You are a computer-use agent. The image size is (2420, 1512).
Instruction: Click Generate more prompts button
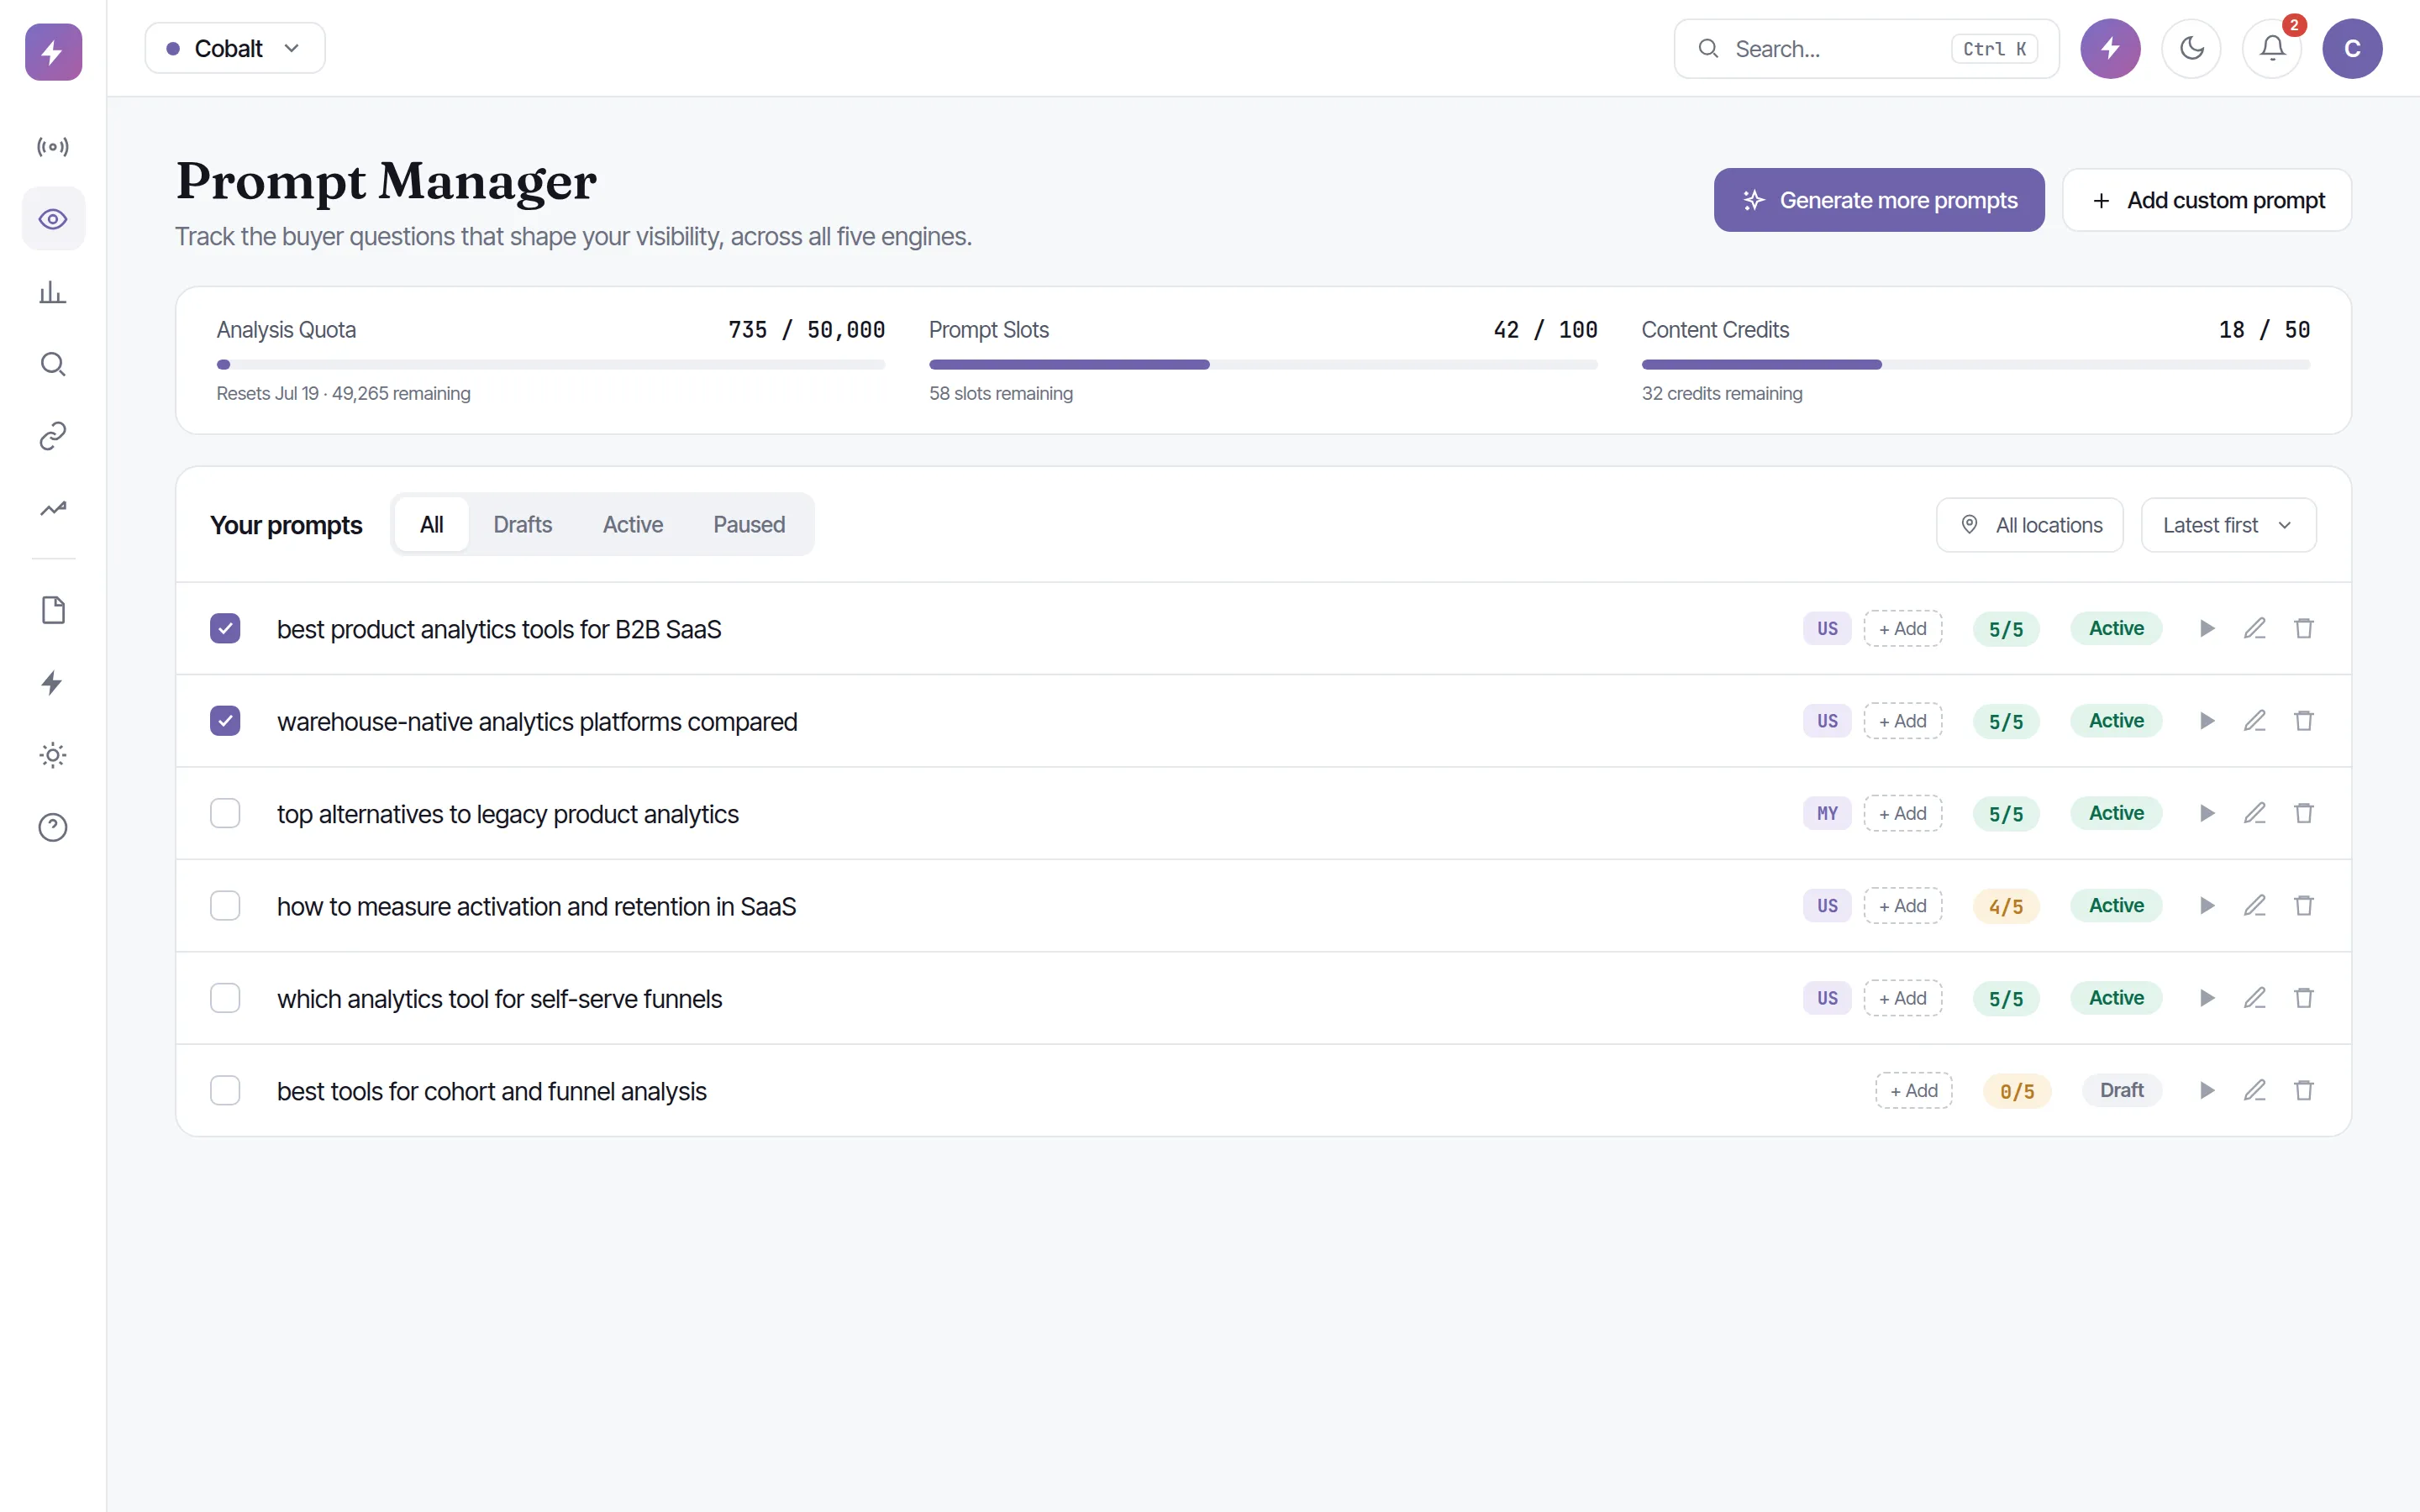point(1879,200)
